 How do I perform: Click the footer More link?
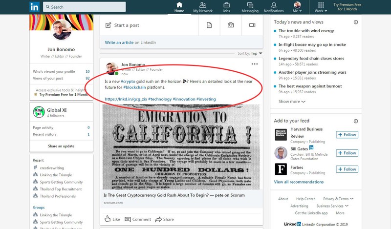[x=340, y=213]
